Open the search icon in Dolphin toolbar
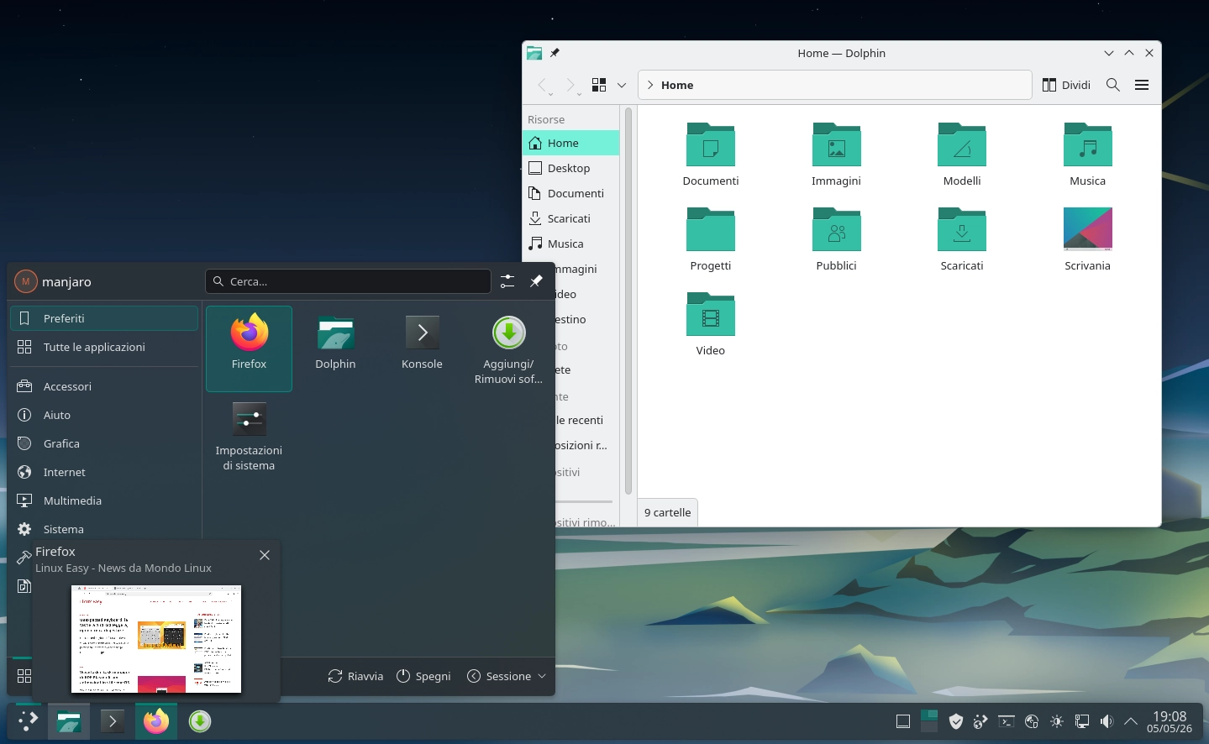The image size is (1209, 744). click(1113, 85)
